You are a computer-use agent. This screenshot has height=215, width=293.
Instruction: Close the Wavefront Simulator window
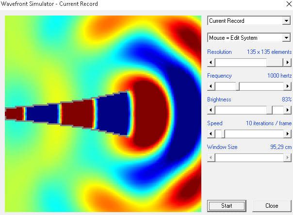[289, 4]
